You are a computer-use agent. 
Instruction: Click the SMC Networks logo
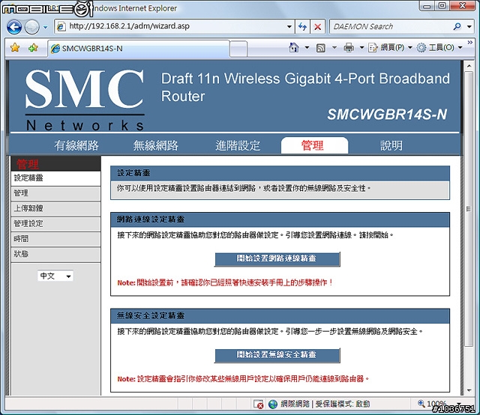coord(85,100)
